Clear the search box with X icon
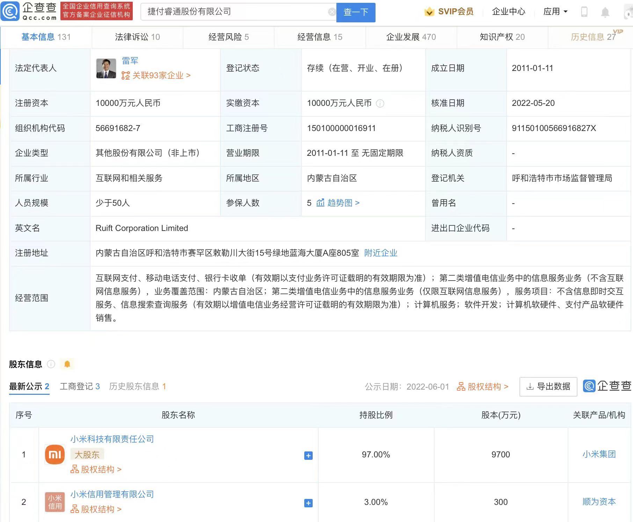633x522 pixels. coord(332,12)
